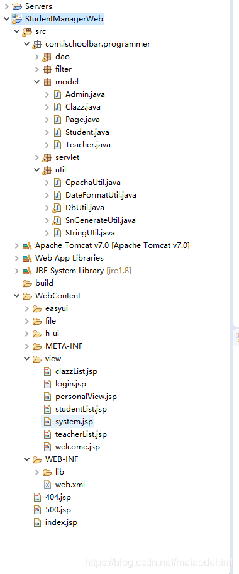Select StringUtil.java file
This screenshot has height=574, width=239.
[90, 233]
